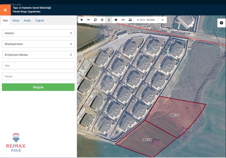
Task: Click the zoom level value 18
Action: [162, 20]
